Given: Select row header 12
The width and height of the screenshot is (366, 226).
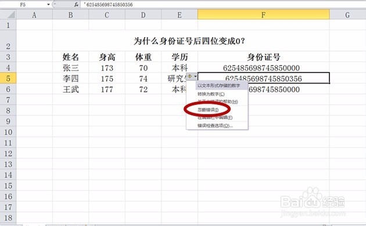Looking at the screenshot, I should click(x=8, y=154).
